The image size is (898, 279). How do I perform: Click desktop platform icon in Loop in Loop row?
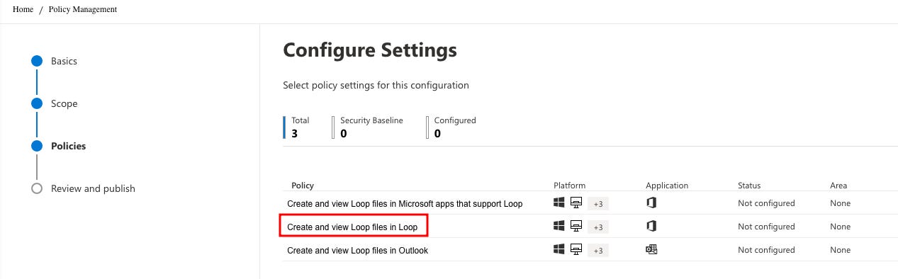coord(576,226)
